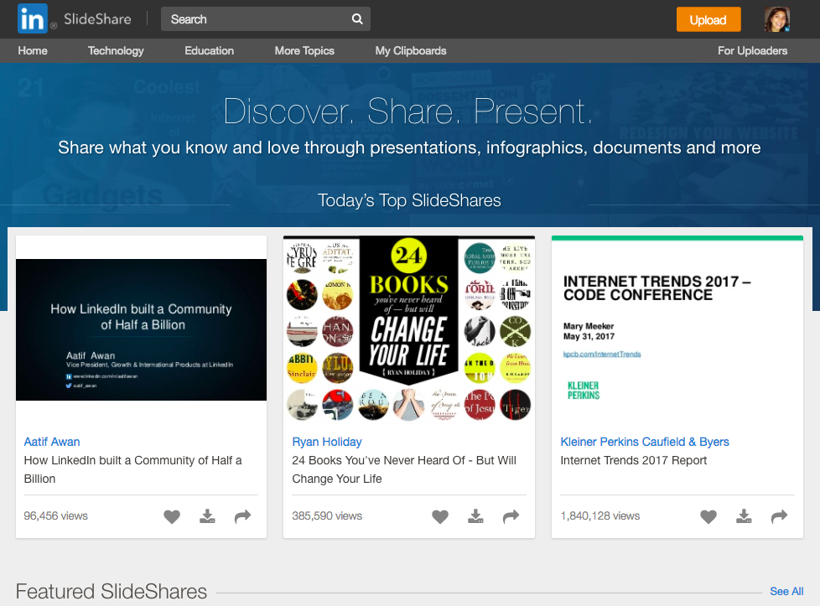
Task: Open the Education topic
Action: click(x=209, y=51)
